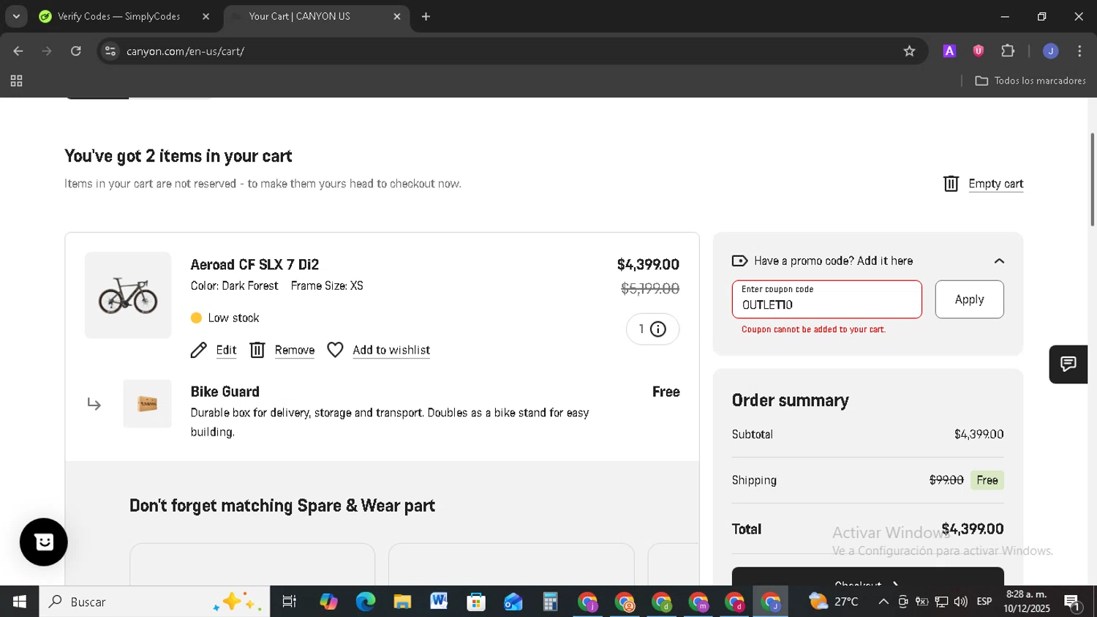Open Calculator from taskbar
The height and width of the screenshot is (617, 1097).
pos(550,602)
